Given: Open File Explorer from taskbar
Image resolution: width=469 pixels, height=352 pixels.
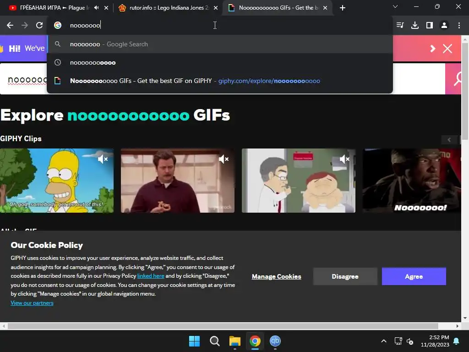Looking at the screenshot, I should click(x=235, y=341).
